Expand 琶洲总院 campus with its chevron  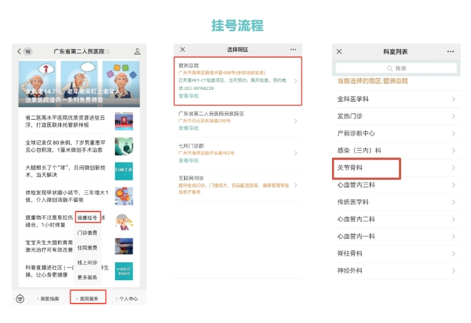(x=295, y=80)
